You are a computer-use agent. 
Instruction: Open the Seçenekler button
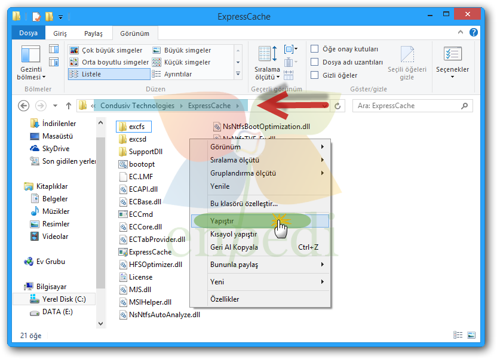coord(452,63)
